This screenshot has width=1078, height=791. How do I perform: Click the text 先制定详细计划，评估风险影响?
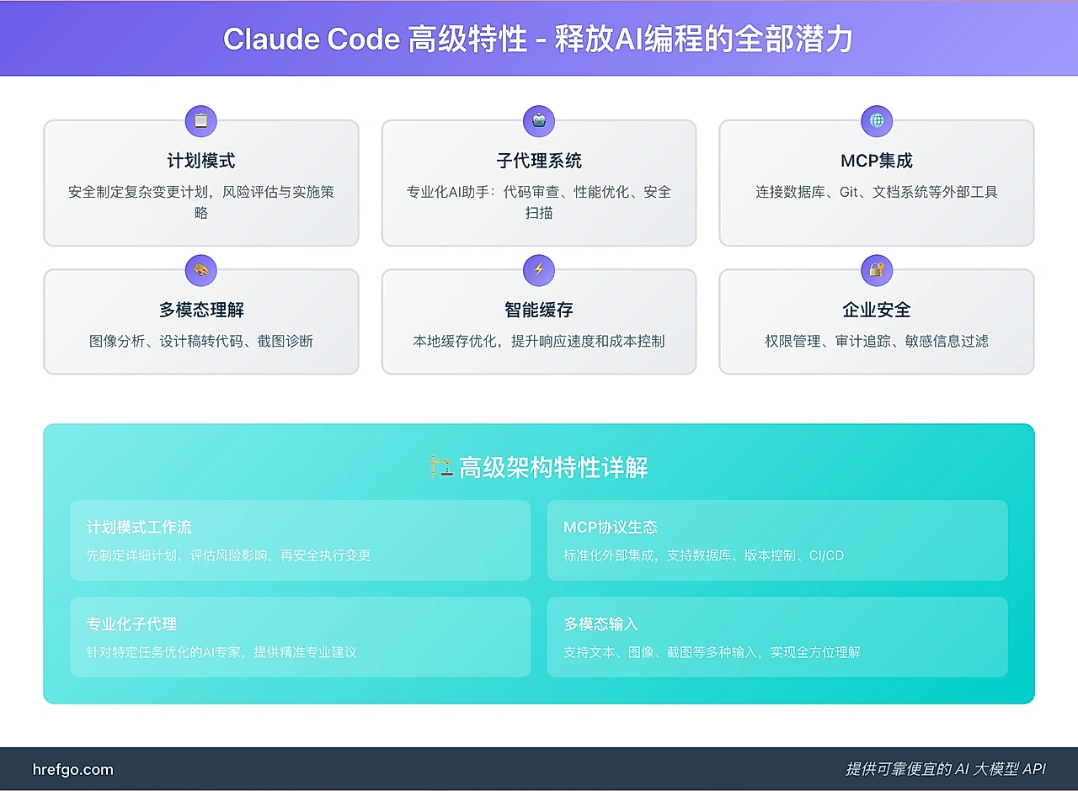[228, 555]
